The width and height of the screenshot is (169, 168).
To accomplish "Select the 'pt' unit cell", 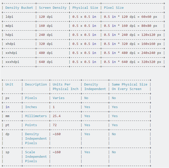I will point(7,125).
